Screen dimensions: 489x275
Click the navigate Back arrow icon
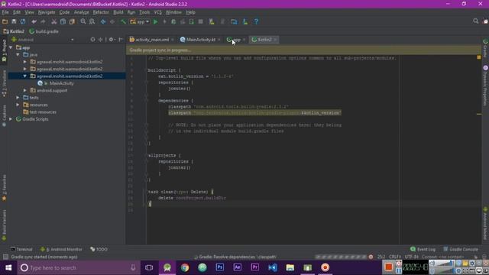tap(103, 21)
